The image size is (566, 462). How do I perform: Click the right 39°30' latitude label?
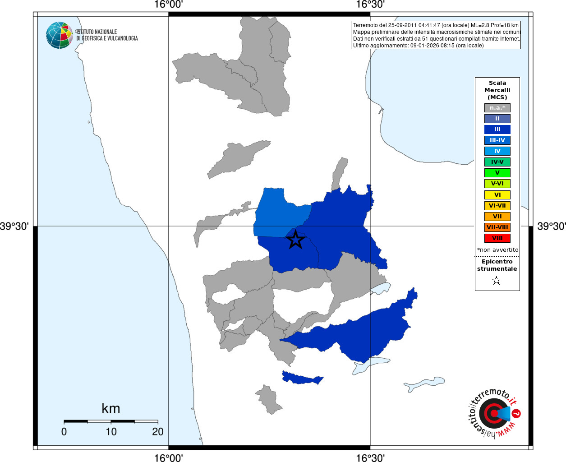pos(551,226)
